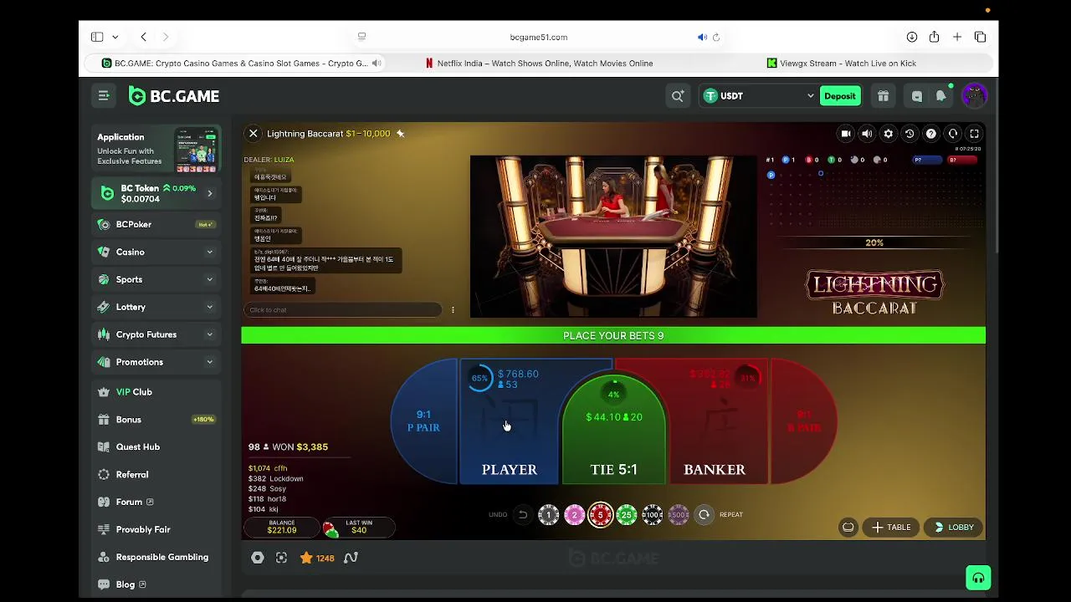The width and height of the screenshot is (1071, 602).
Task: Mute the BC.GAME tab audio icon
Action: pyautogui.click(x=377, y=64)
